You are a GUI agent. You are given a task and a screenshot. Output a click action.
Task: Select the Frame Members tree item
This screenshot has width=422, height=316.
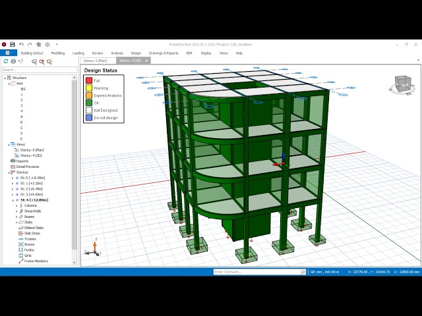(33, 261)
